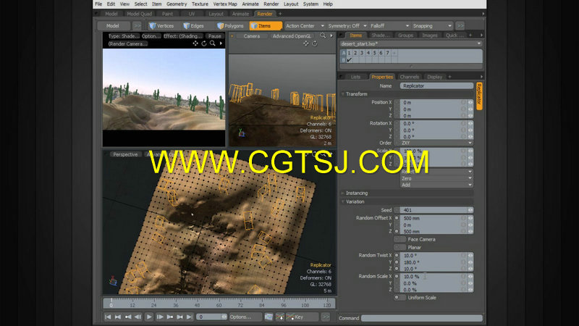This screenshot has width=579, height=326.
Task: Go to previous keyframe
Action: (x=128, y=317)
